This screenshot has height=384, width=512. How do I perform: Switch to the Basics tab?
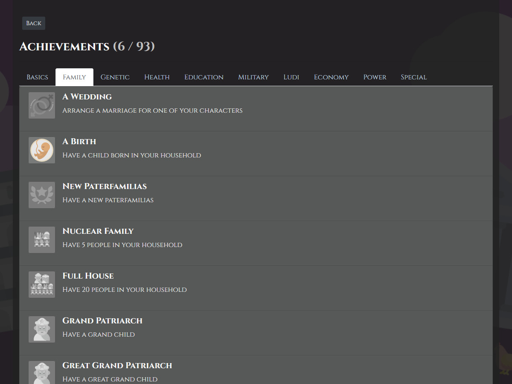[x=37, y=77]
